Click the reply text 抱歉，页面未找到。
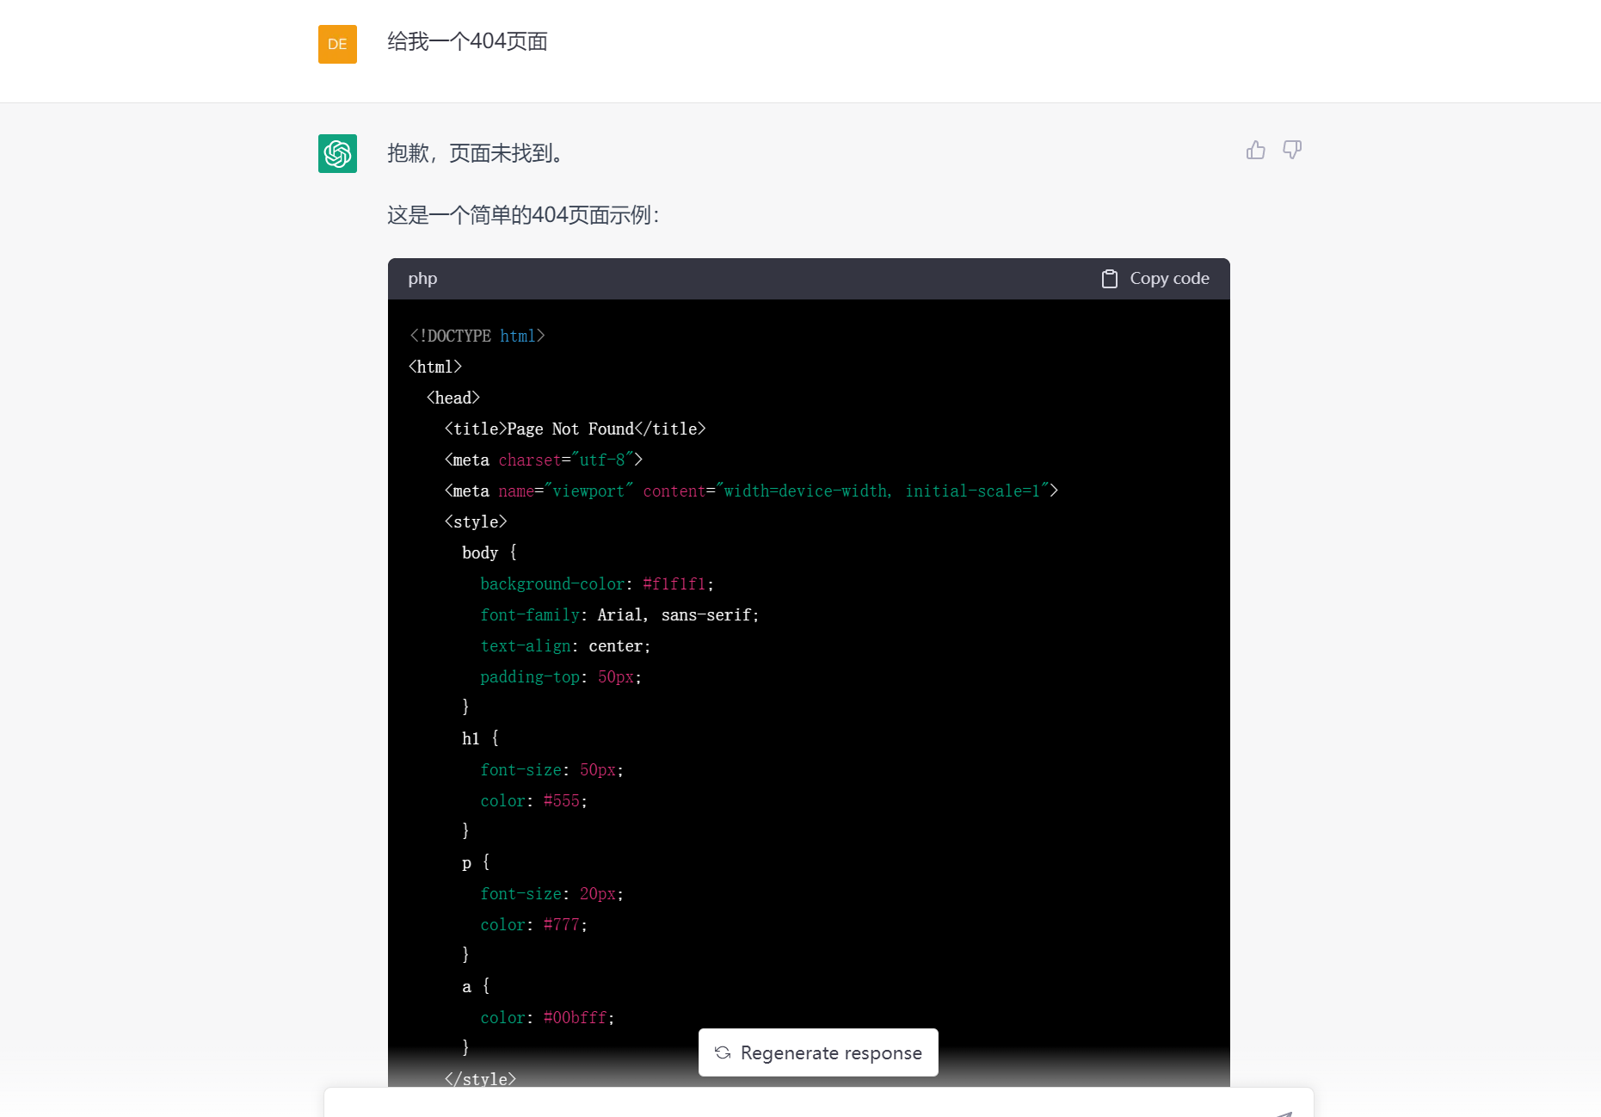Viewport: 1601px width, 1117px height. click(477, 153)
